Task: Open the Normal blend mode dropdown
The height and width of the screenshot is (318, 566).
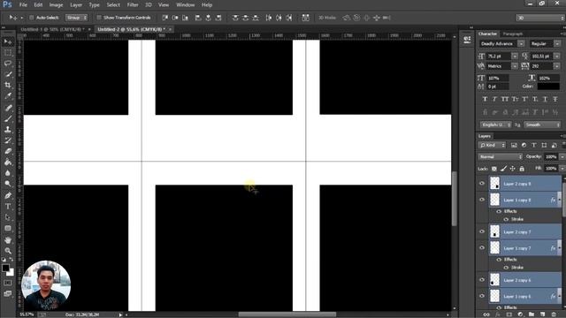Action: click(x=501, y=157)
